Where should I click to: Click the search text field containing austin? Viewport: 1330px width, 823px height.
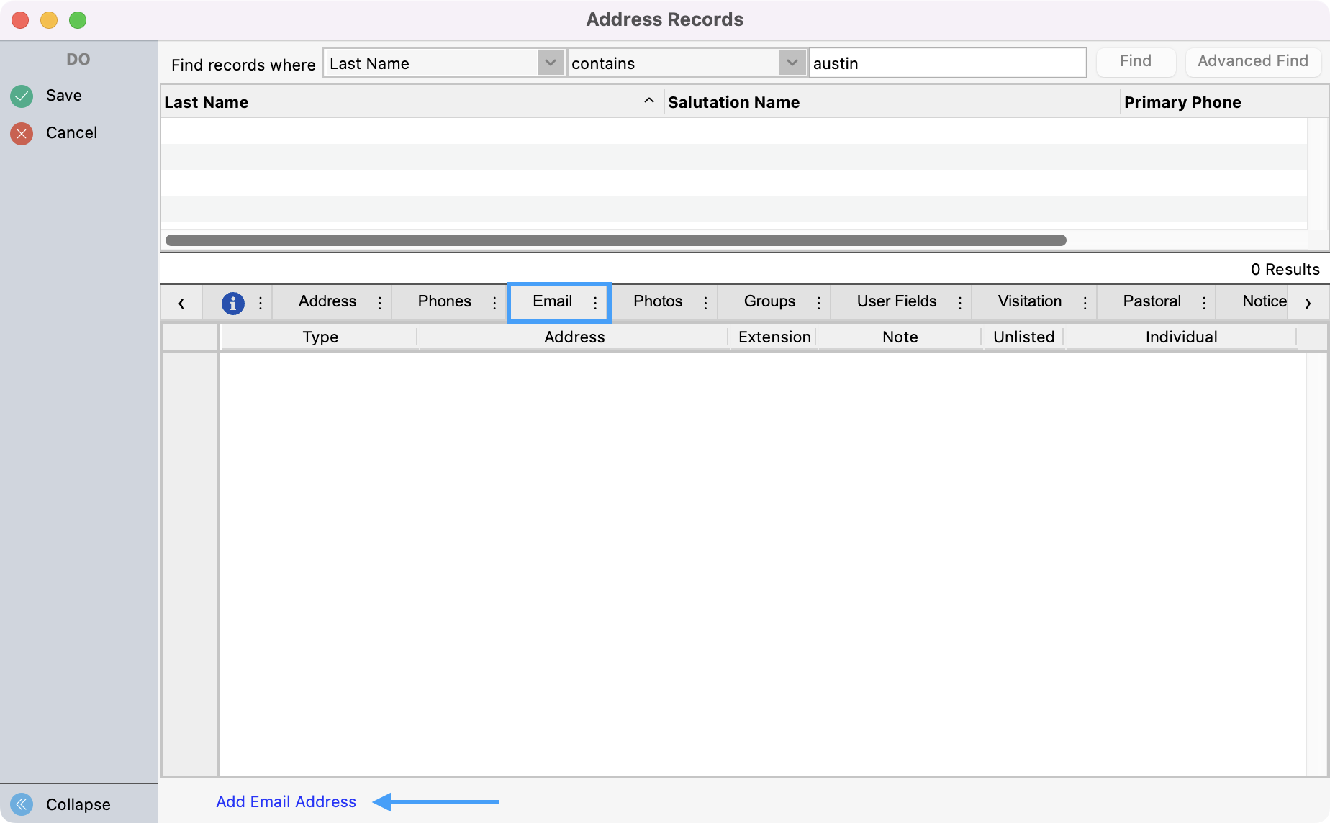[x=946, y=63]
